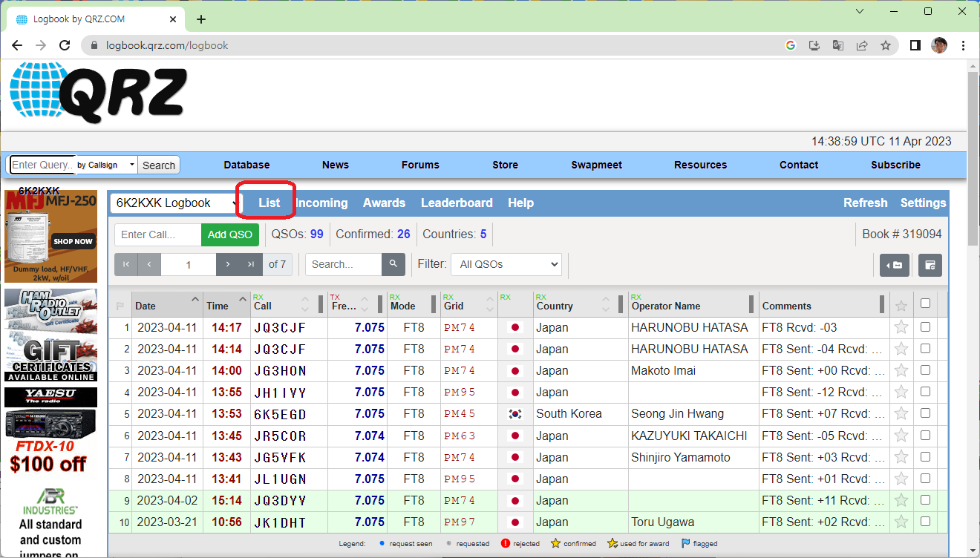
Task: Open the Help link
Action: point(520,203)
